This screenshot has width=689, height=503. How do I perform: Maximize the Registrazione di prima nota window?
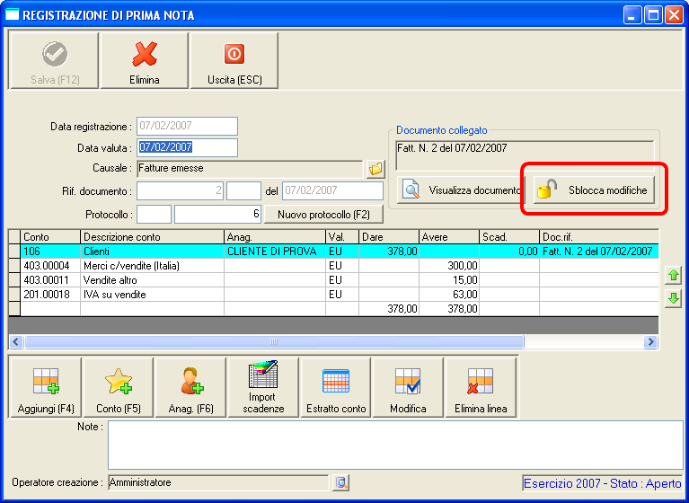pos(653,15)
